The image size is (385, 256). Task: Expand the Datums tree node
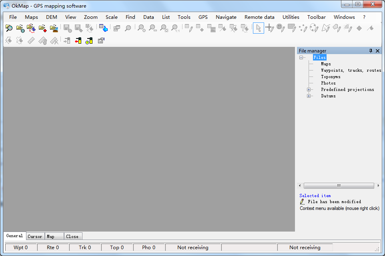tap(309, 96)
